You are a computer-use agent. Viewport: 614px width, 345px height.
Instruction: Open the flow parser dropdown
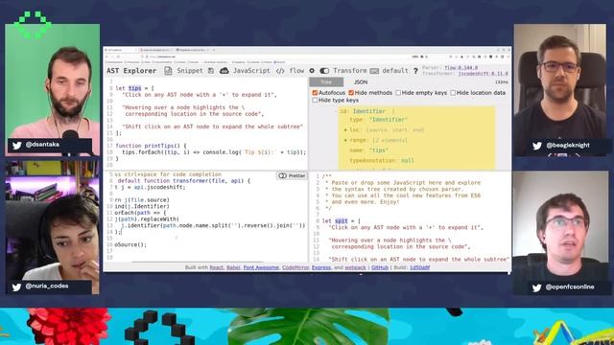(x=296, y=71)
